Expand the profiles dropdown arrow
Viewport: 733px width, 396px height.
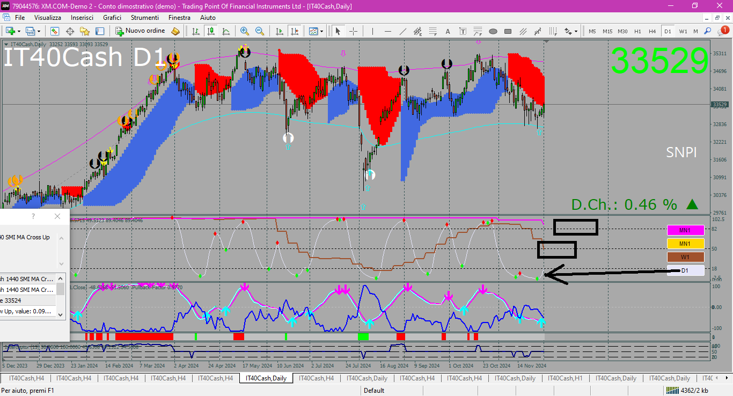coord(38,31)
